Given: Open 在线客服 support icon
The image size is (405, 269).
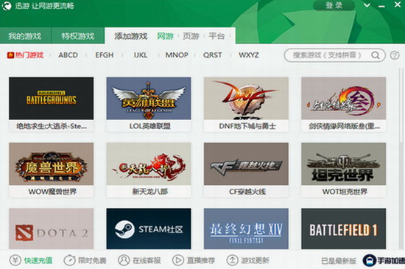Looking at the screenshot, I should [x=124, y=260].
